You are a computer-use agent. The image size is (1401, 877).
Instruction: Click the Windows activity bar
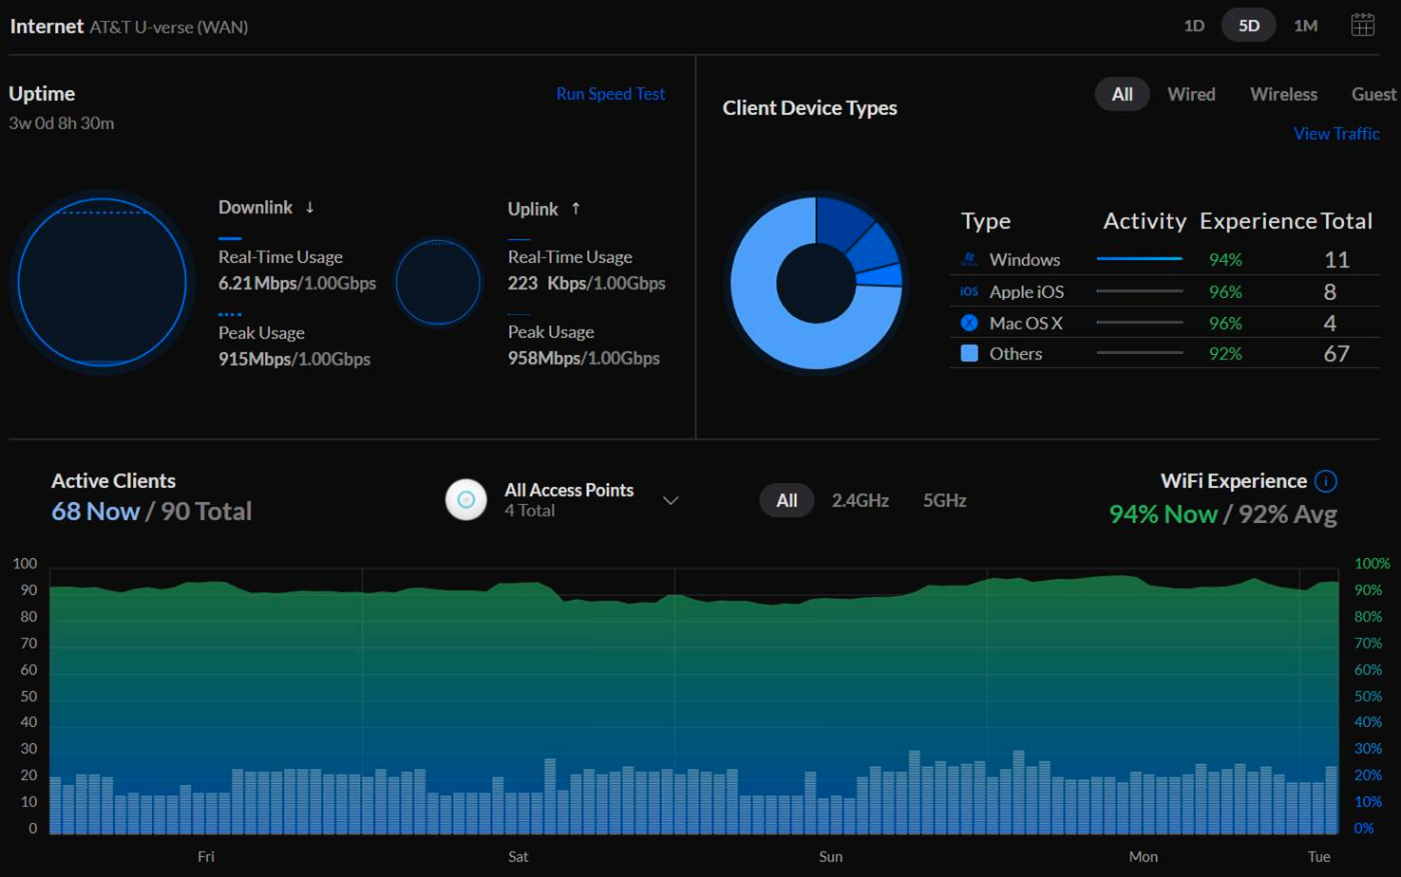click(1140, 258)
